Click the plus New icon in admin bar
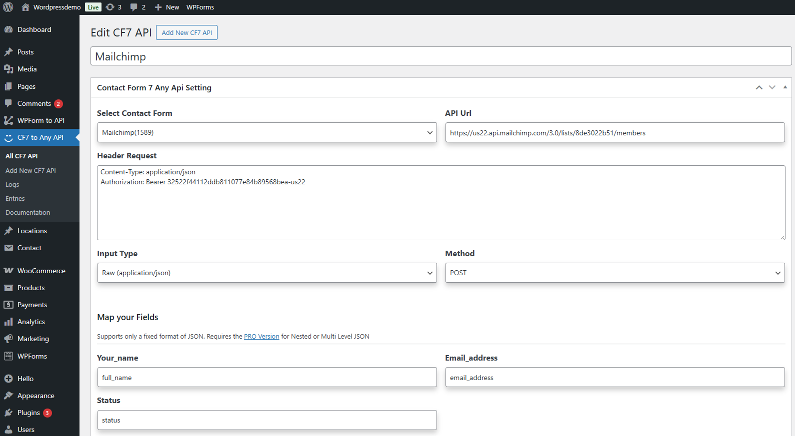 [158, 7]
